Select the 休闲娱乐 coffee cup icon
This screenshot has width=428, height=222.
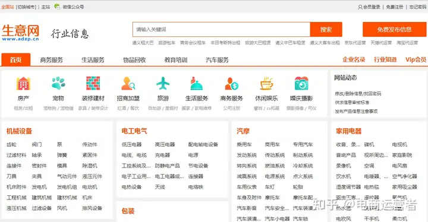coord(266,83)
